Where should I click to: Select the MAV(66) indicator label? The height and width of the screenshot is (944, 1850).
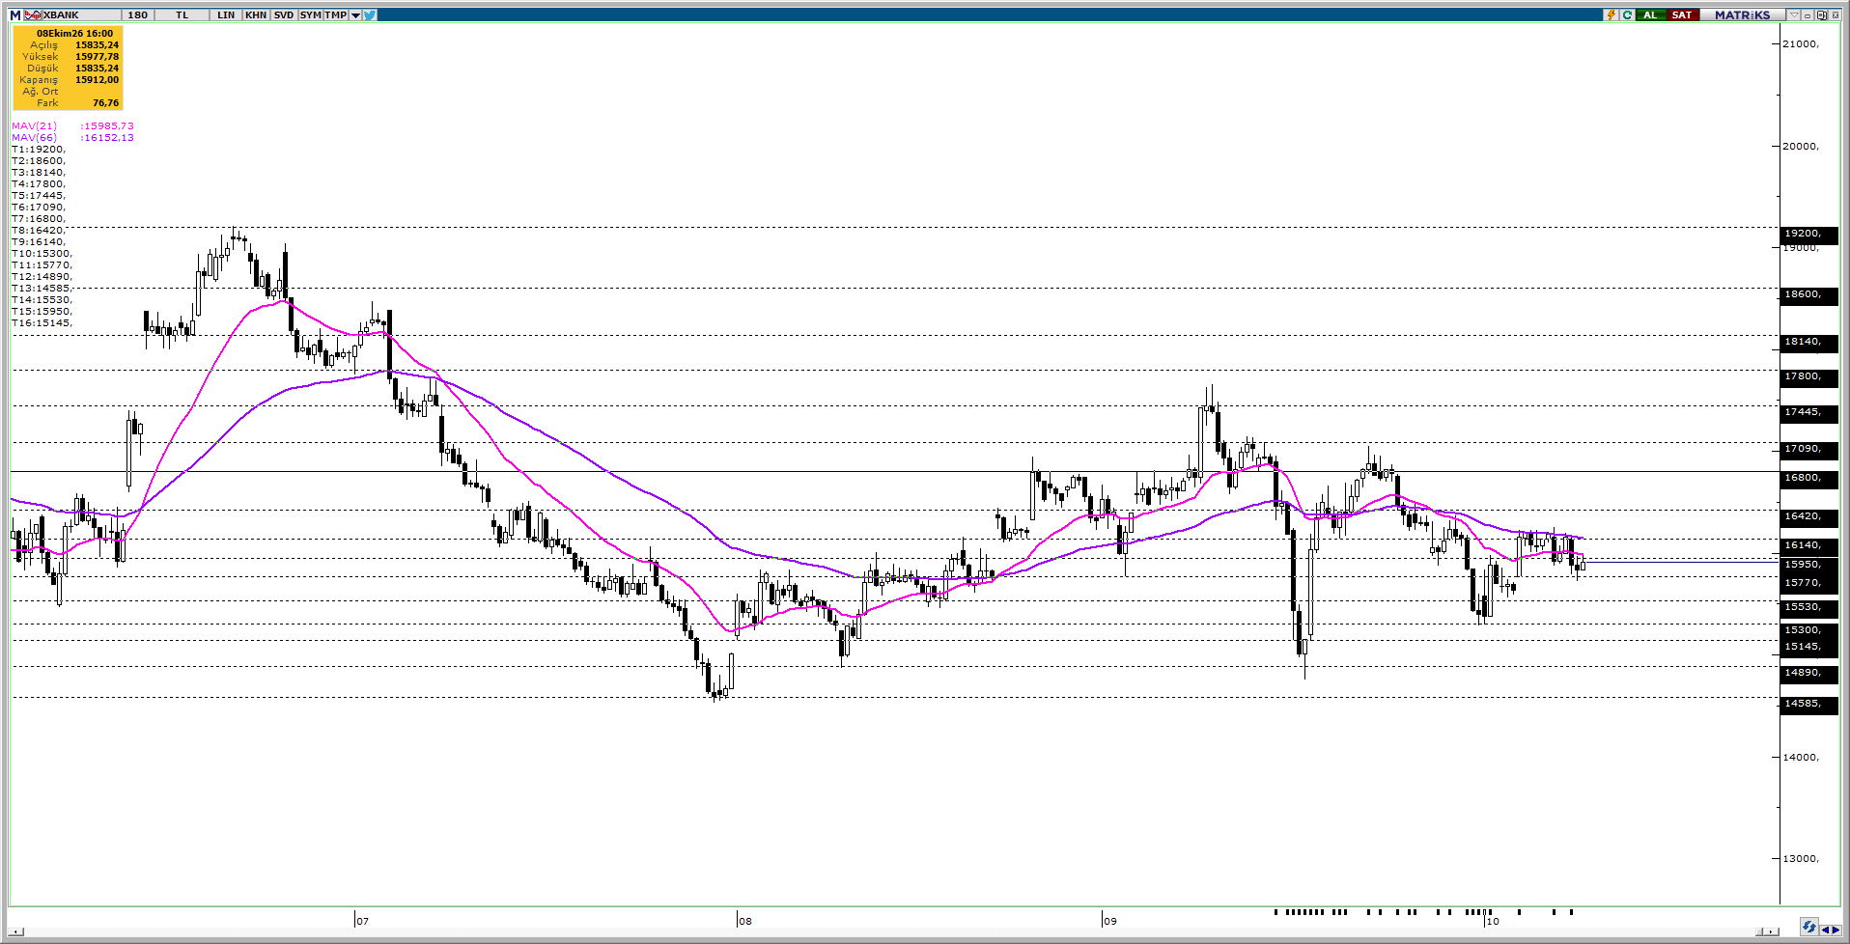coord(35,137)
